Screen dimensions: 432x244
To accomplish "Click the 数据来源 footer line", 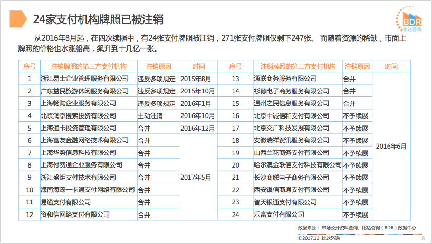I will pyautogui.click(x=357, y=228).
